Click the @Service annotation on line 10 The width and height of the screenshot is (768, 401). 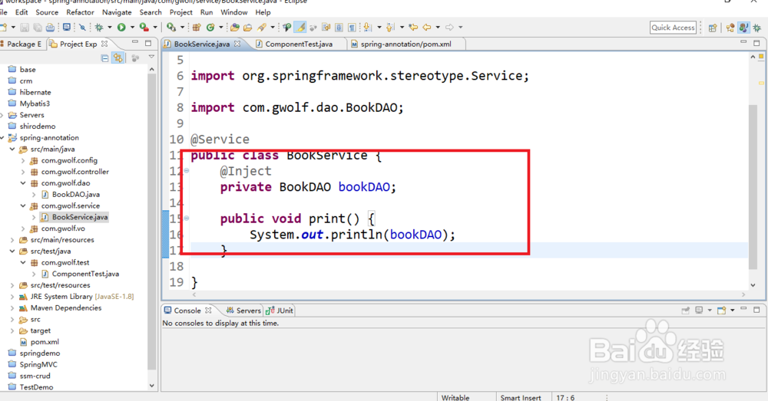point(220,140)
